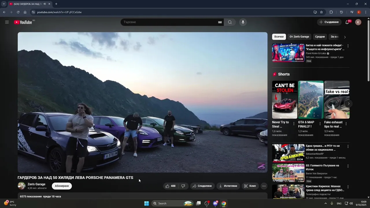The width and height of the screenshot is (370, 208).
Task: Open Chrome extensions puzzle icon
Action: [331, 12]
